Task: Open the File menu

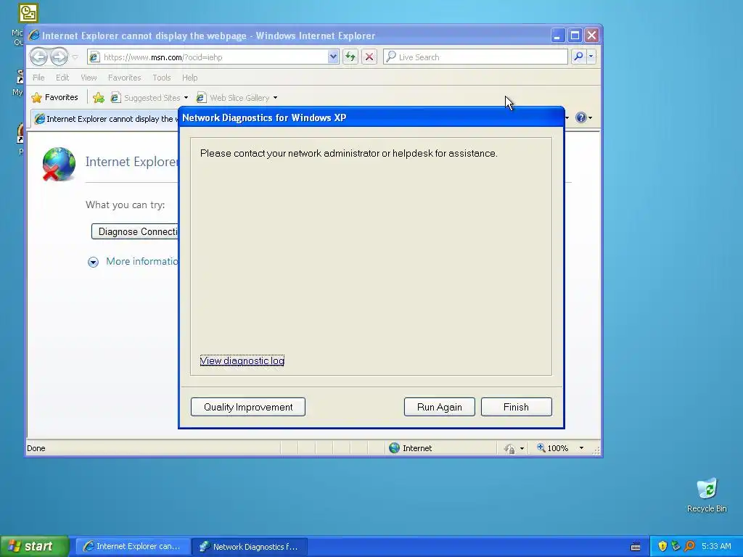Action: click(x=38, y=78)
